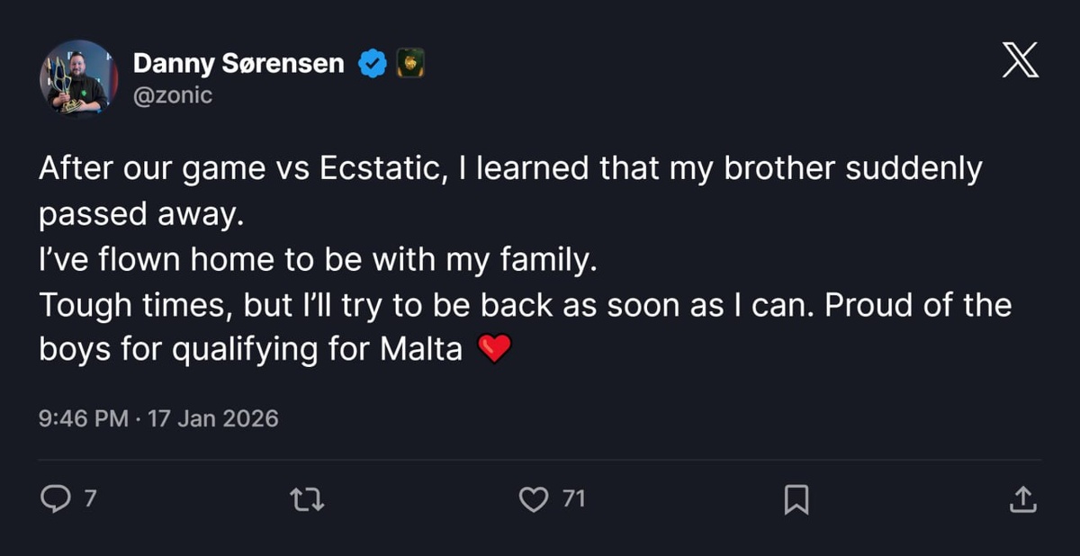Open Danny Sørensen's profile picture
Screen dimensions: 1080x556
[79, 79]
